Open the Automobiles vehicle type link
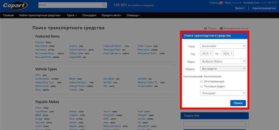279x130 pixels. (42, 79)
